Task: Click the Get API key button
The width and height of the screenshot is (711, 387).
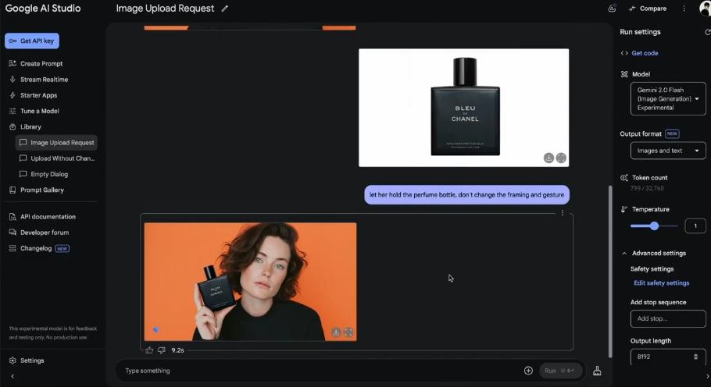Action: (x=32, y=41)
